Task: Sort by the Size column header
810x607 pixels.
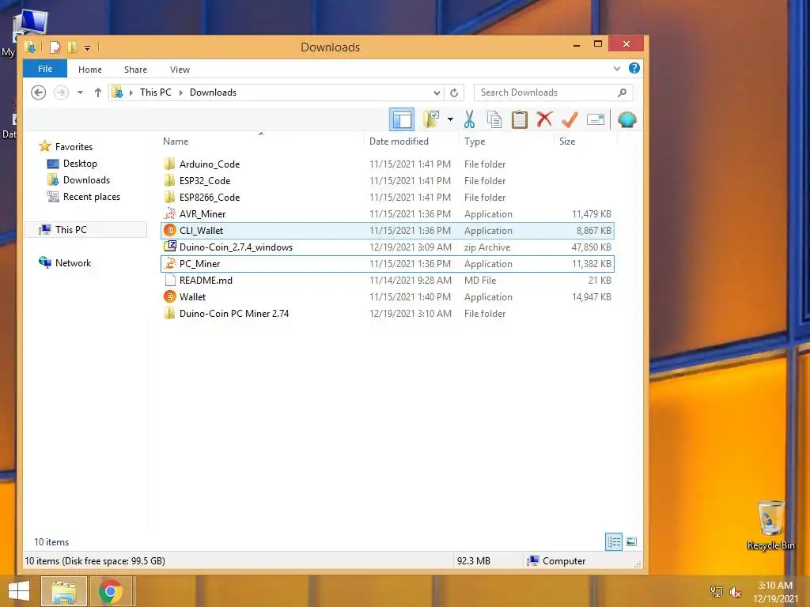Action: [567, 141]
